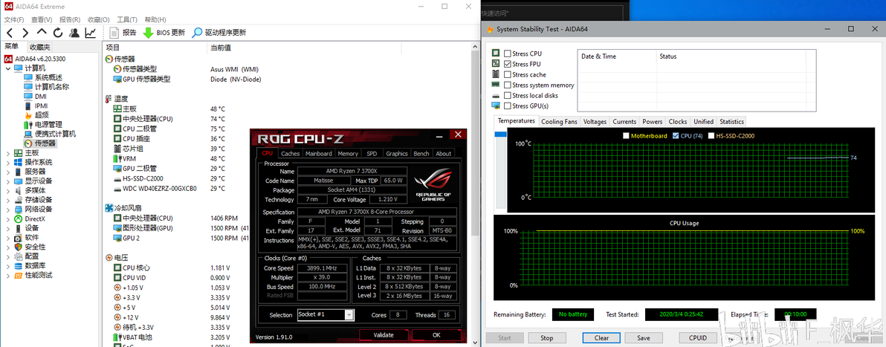Image resolution: width=886 pixels, height=347 pixels.
Task: Collapse the 计算机 tree node
Action: click(8, 68)
